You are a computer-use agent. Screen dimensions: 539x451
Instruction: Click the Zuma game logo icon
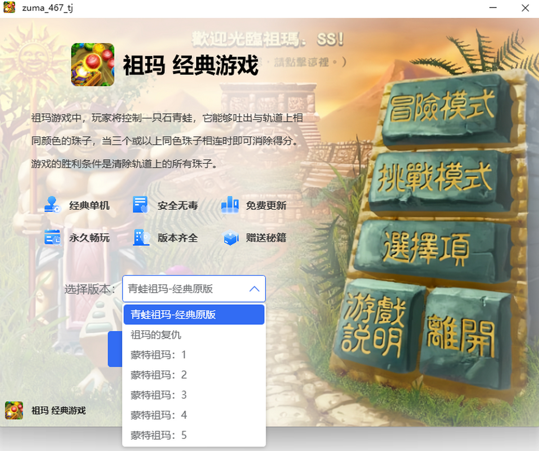pos(93,65)
